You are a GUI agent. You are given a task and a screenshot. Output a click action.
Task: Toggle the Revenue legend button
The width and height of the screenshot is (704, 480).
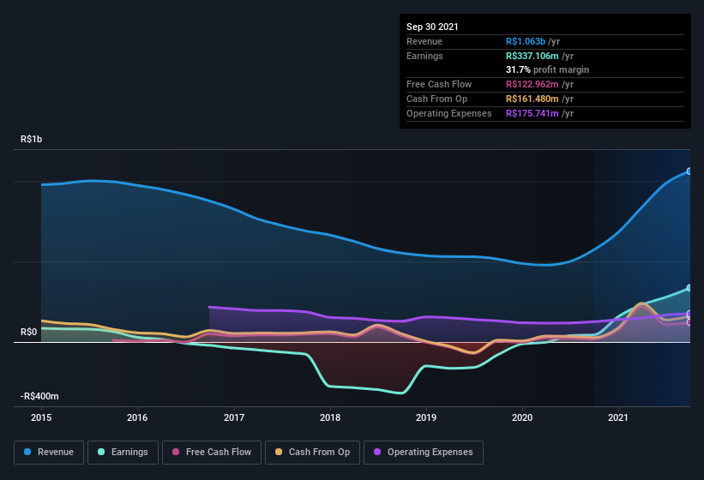(x=49, y=453)
